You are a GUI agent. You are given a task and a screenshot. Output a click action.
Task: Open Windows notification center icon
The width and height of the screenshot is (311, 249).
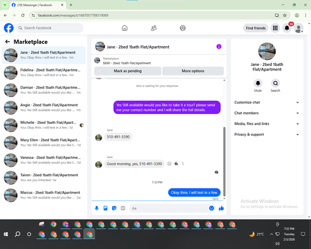303,234
